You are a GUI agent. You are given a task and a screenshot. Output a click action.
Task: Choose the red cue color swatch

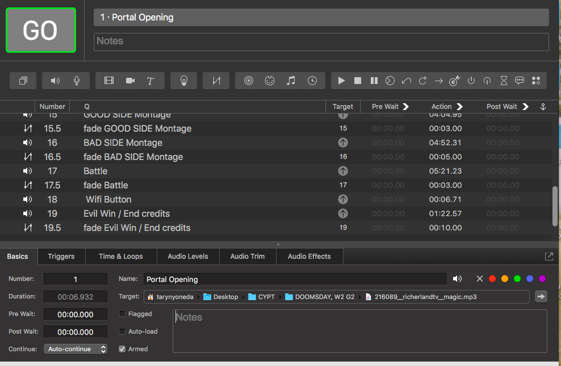click(x=492, y=279)
